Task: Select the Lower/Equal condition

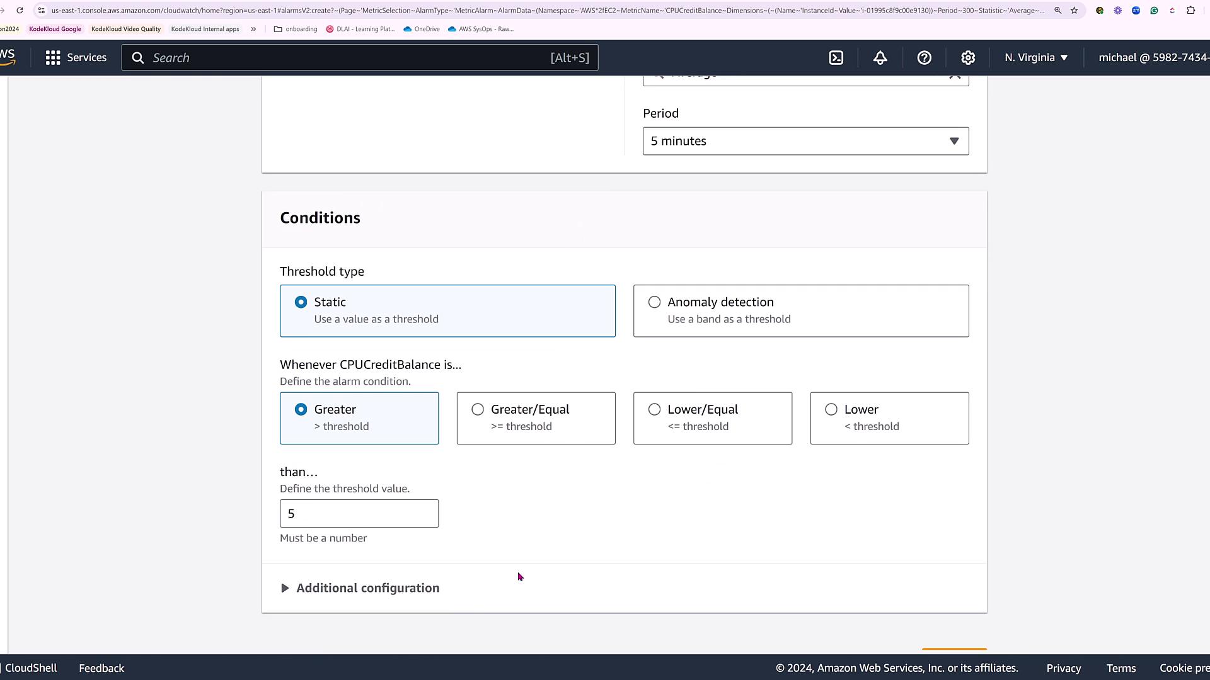Action: (655, 410)
